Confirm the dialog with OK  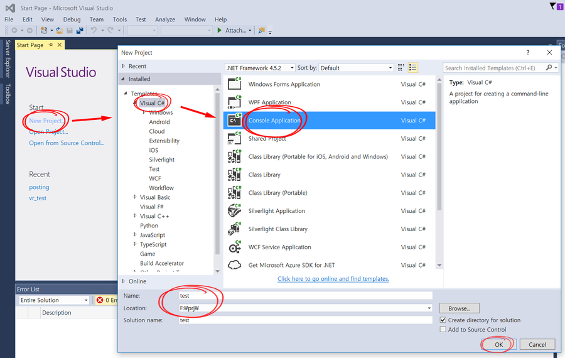[498, 345]
